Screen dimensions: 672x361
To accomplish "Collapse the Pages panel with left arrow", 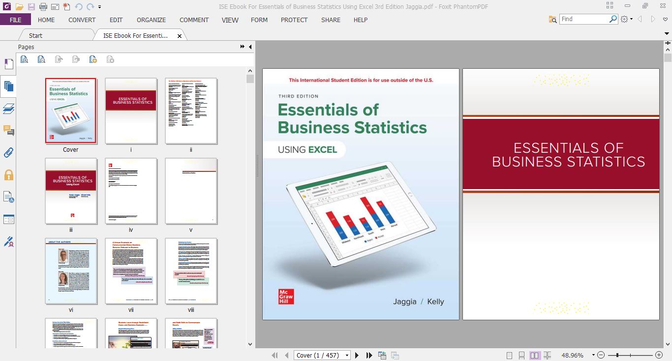I will 250,47.
